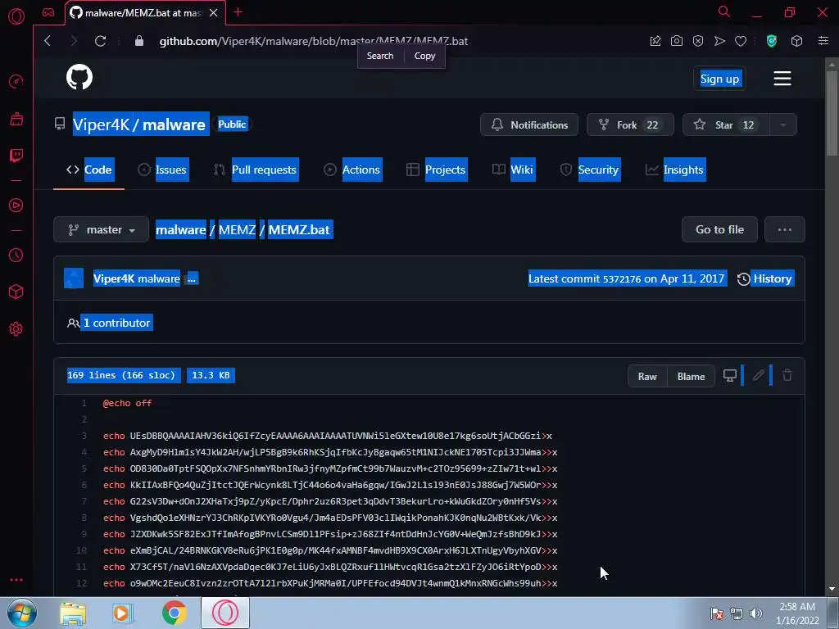View the Raw file
Image resolution: width=839 pixels, height=629 pixels.
point(647,376)
